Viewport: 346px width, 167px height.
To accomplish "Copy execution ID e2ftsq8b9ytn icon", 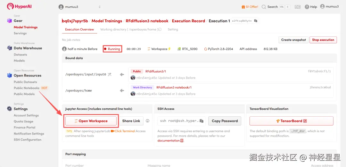I will point(256,21).
